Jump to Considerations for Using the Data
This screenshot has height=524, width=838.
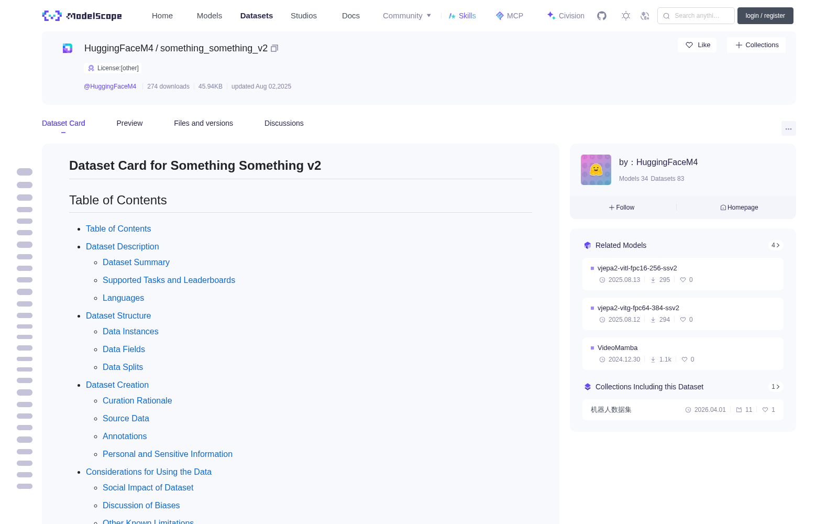(149, 472)
